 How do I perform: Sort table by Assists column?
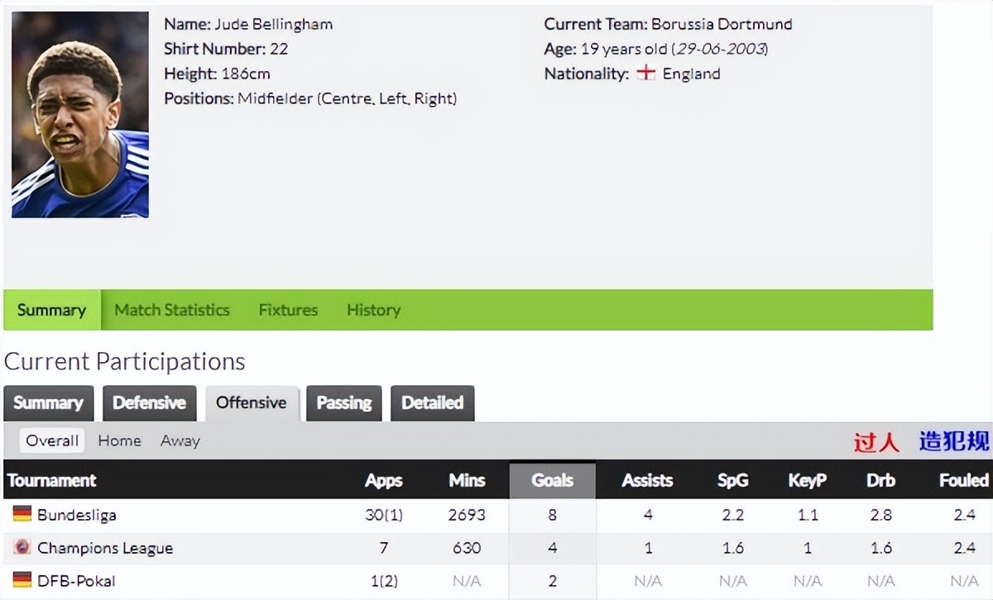647,480
